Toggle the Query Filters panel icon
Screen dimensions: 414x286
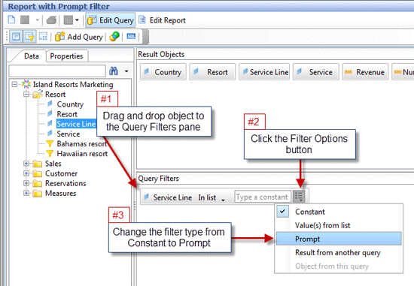pos(29,37)
